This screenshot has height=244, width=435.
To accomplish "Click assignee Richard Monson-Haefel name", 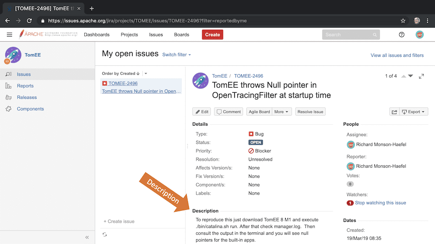I will [x=381, y=144].
